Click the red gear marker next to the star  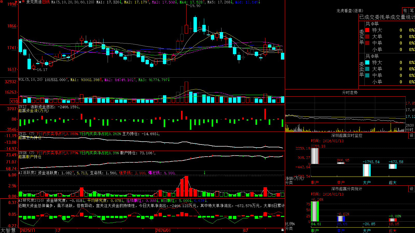[x=23, y=1]
